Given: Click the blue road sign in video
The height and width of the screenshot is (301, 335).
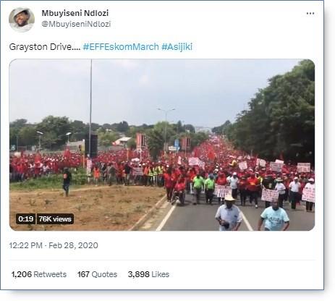Looking at the screenshot, I should pyautogui.click(x=177, y=143).
